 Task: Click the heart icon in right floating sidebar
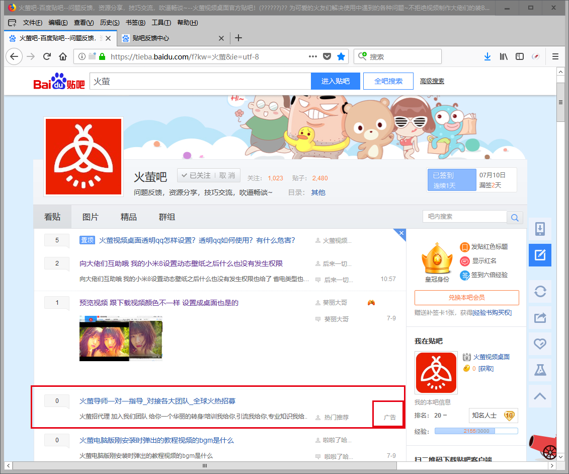point(540,344)
